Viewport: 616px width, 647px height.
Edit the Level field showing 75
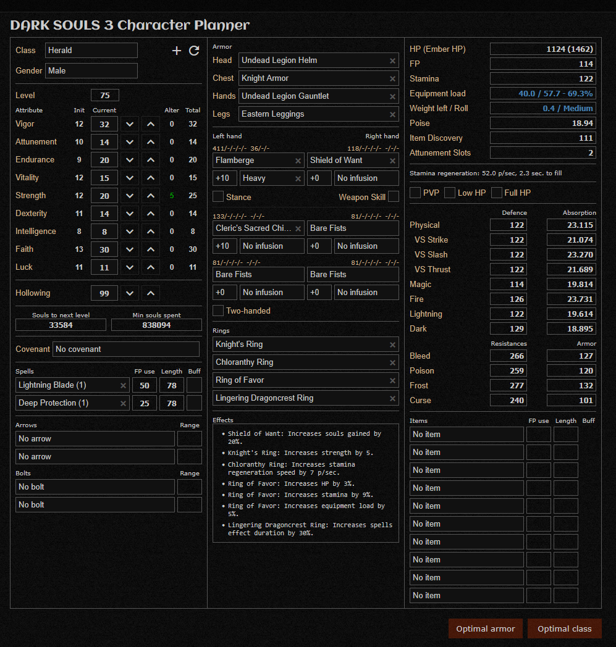point(105,95)
